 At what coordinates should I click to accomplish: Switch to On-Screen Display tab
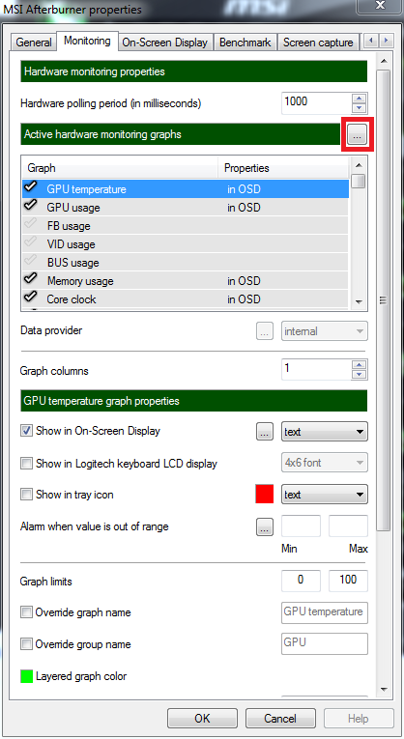164,42
